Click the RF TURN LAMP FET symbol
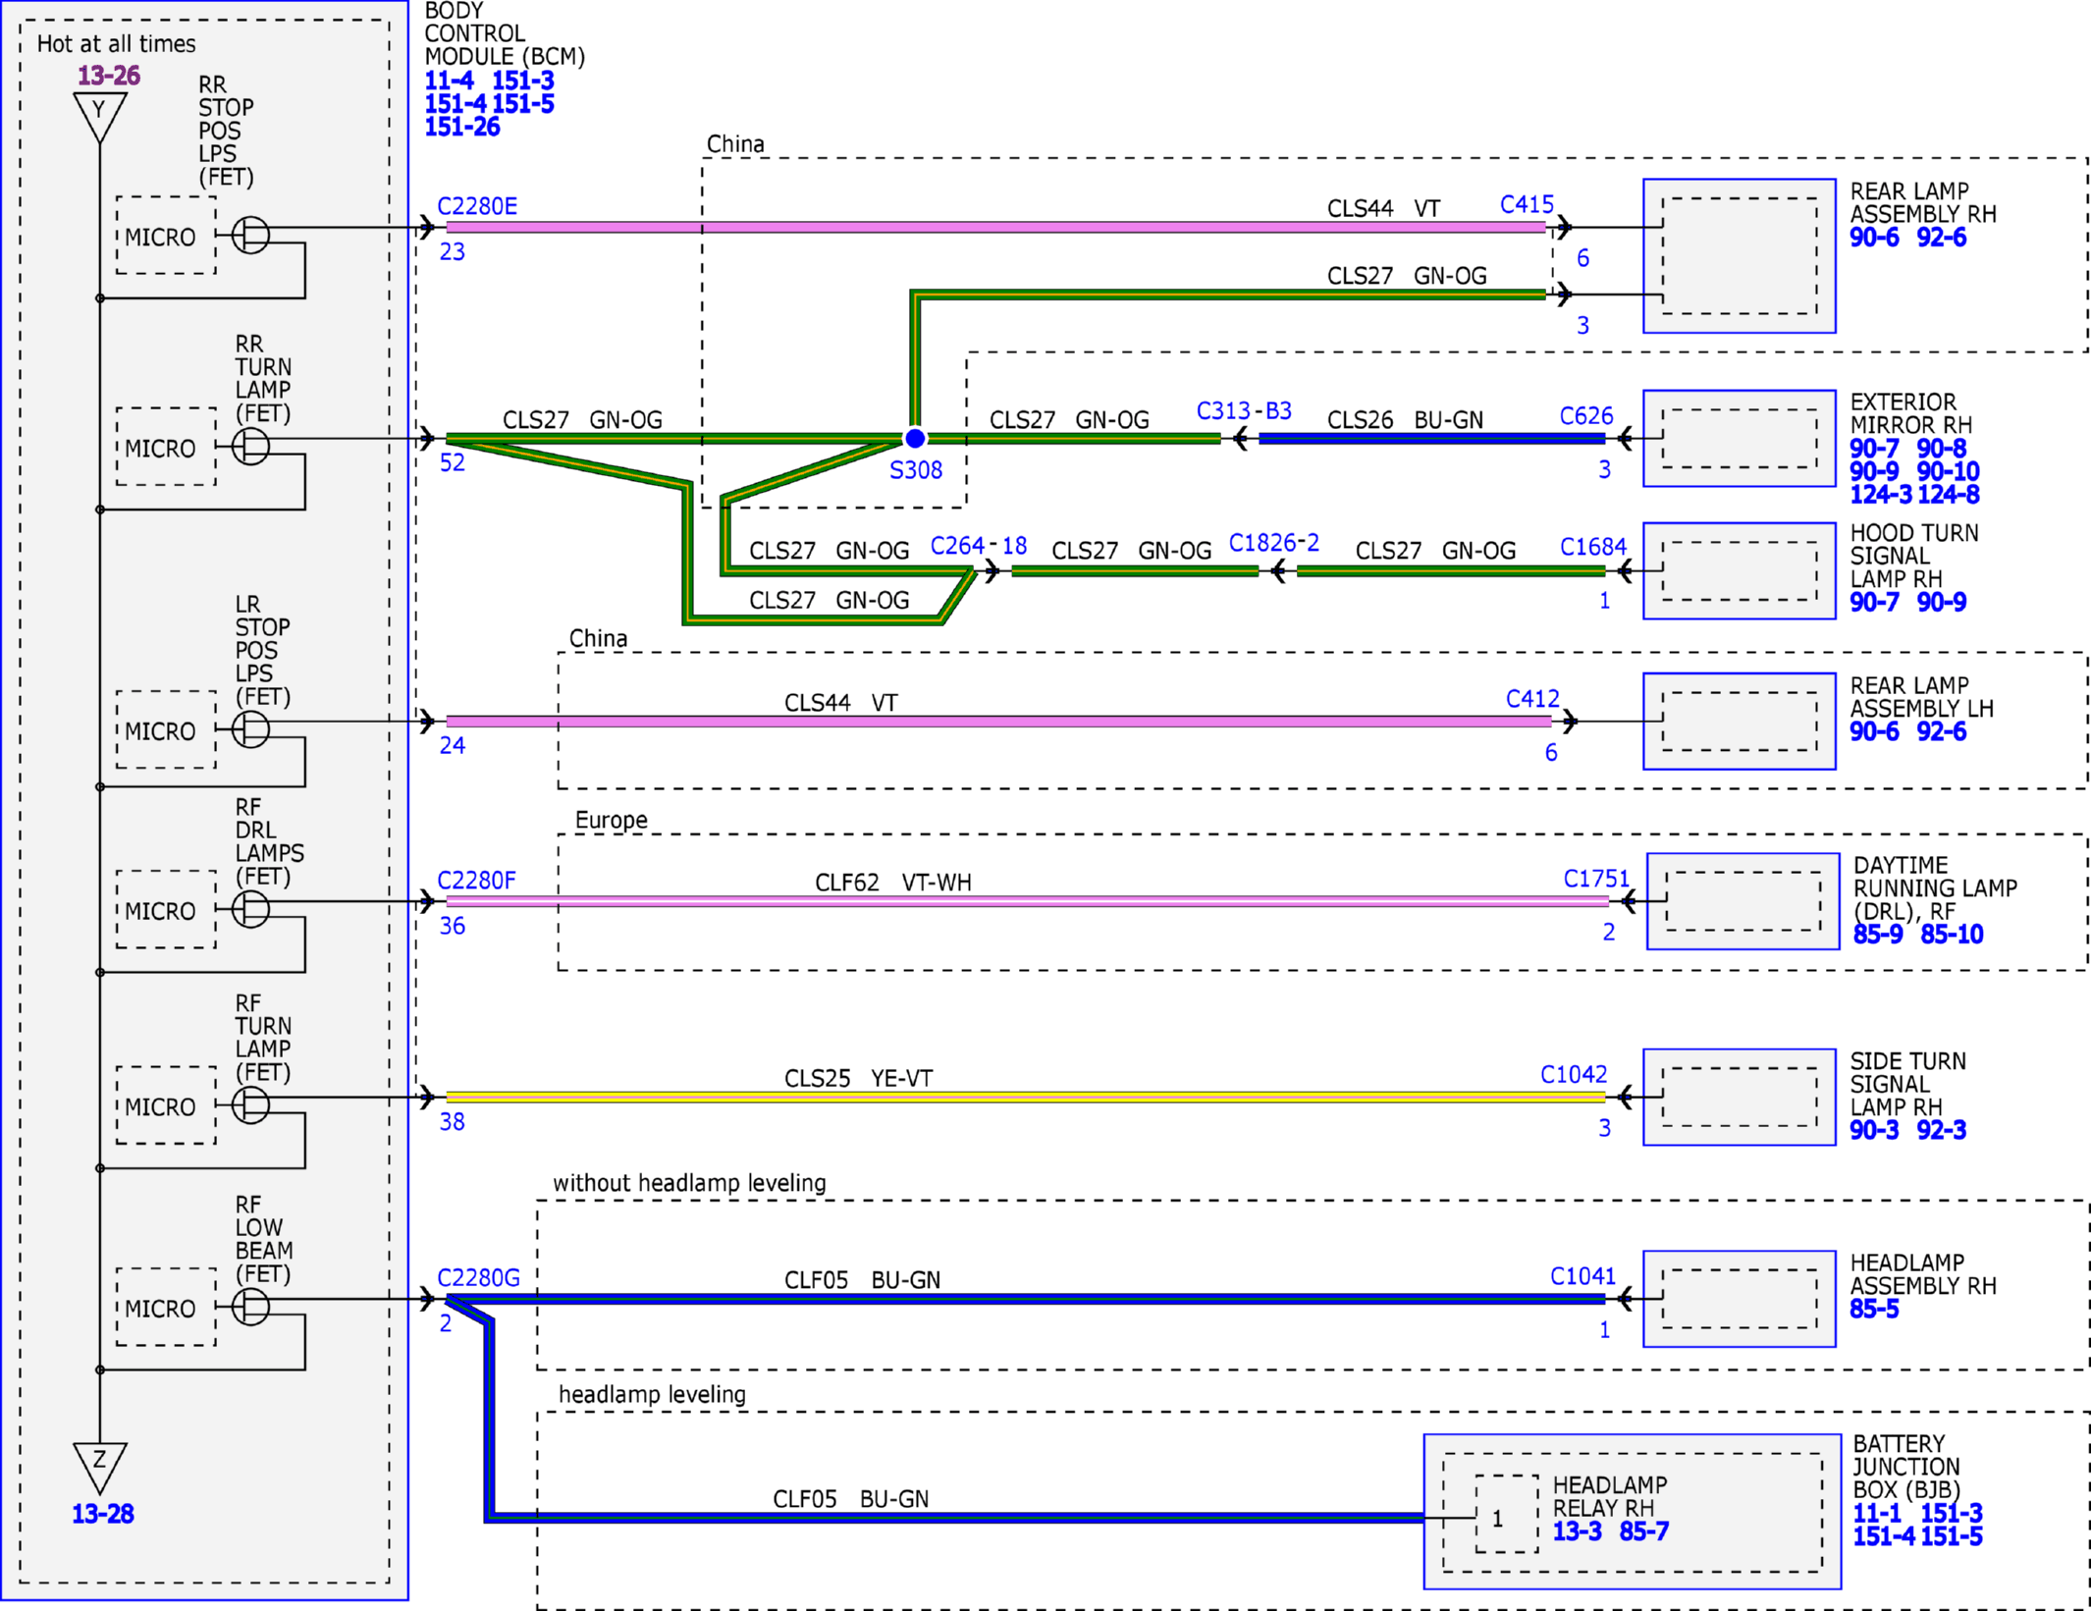 (250, 1104)
